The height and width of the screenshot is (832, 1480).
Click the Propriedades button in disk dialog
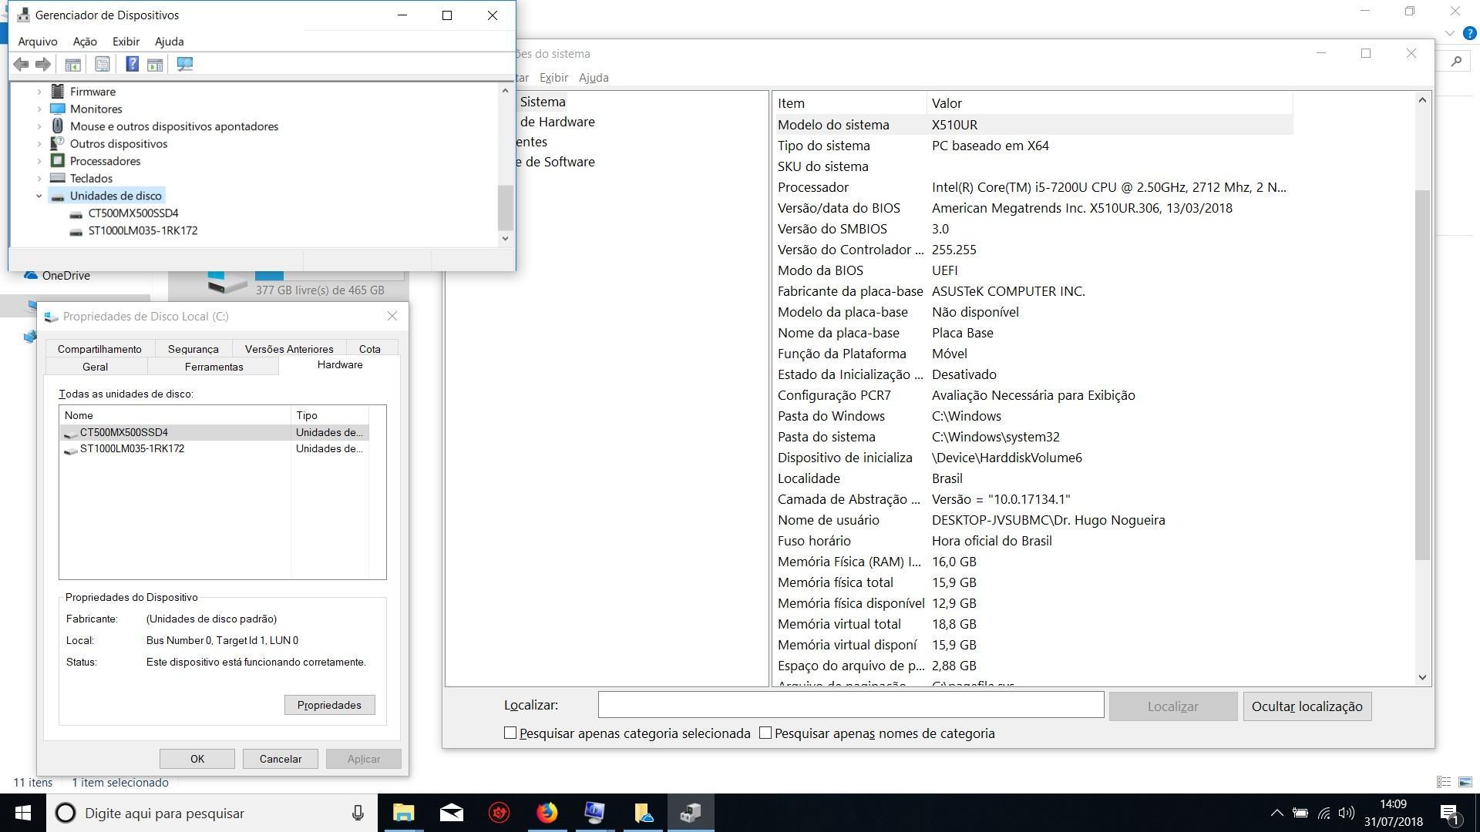tap(329, 705)
